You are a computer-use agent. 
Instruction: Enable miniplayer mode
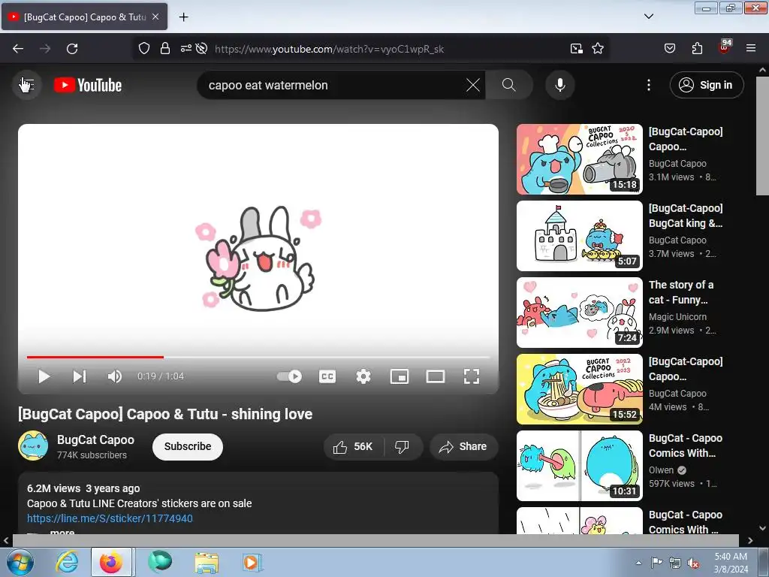click(x=400, y=376)
